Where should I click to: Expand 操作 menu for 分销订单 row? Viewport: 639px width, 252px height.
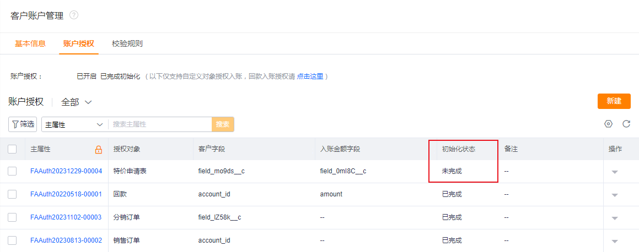615,218
